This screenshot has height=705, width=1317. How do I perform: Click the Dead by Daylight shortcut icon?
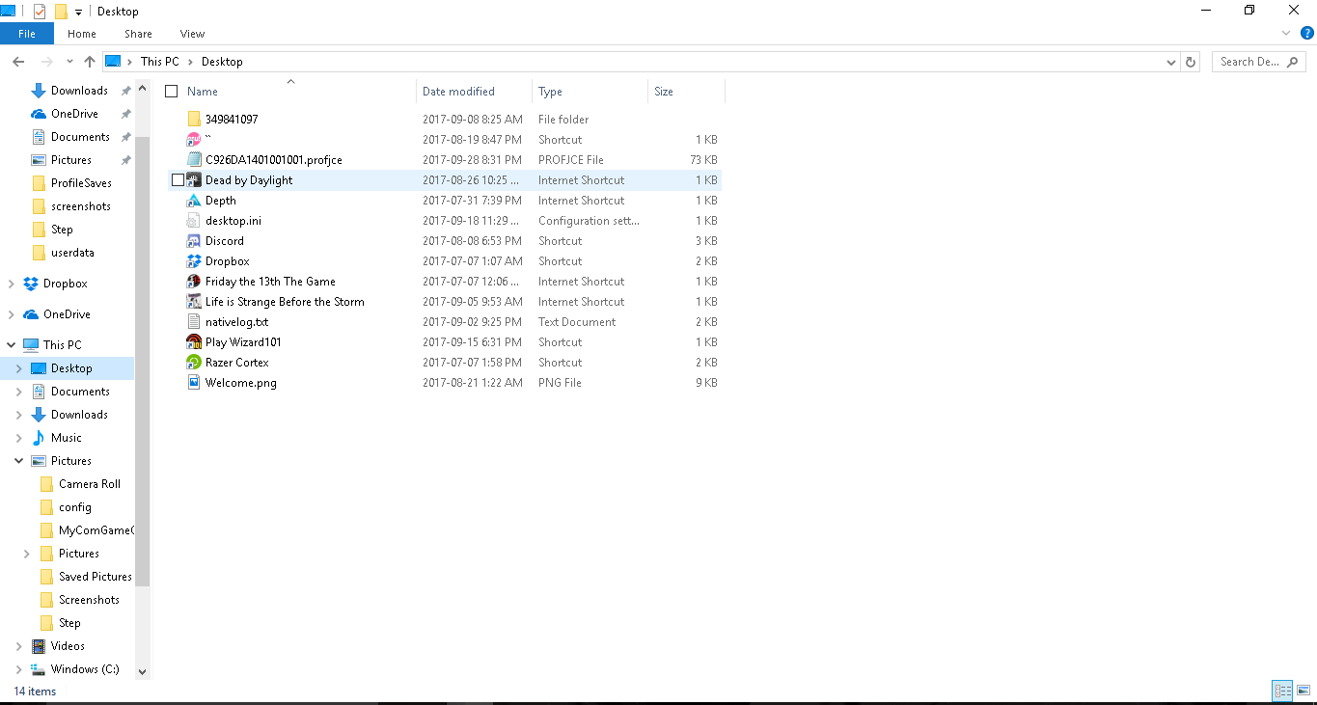[x=194, y=180]
